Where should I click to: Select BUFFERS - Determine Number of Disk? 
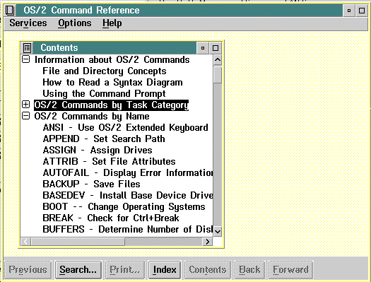coord(128,230)
